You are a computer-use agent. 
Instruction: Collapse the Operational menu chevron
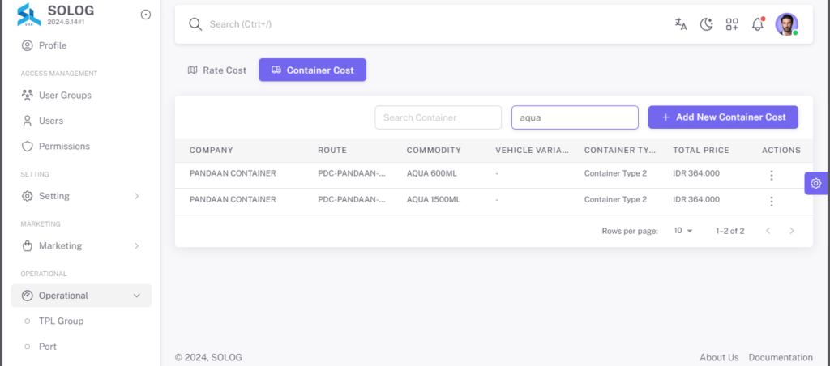136,296
